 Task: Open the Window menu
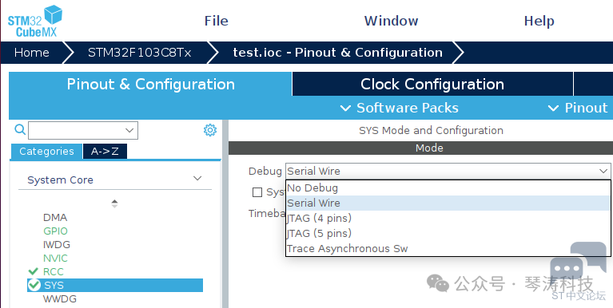click(x=391, y=21)
